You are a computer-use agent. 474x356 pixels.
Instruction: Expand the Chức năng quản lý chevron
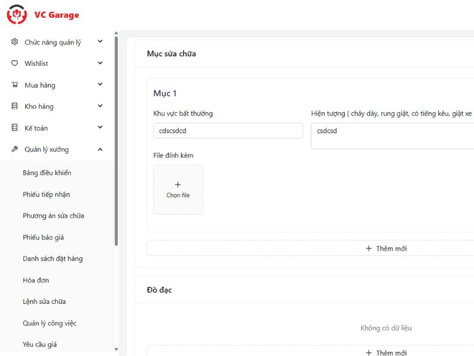click(100, 42)
